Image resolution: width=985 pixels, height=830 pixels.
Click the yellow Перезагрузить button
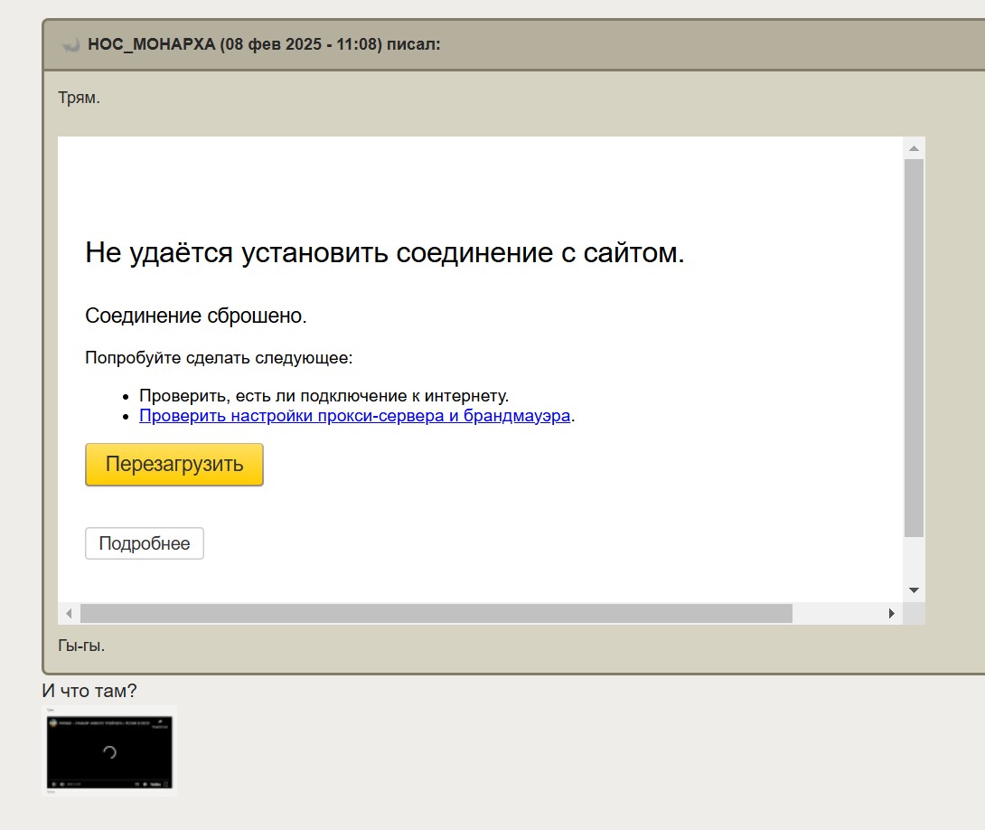coord(174,465)
